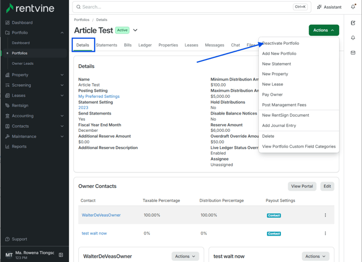Click the Reports chart icon
The image size is (362, 262).
pyautogui.click(x=8, y=146)
